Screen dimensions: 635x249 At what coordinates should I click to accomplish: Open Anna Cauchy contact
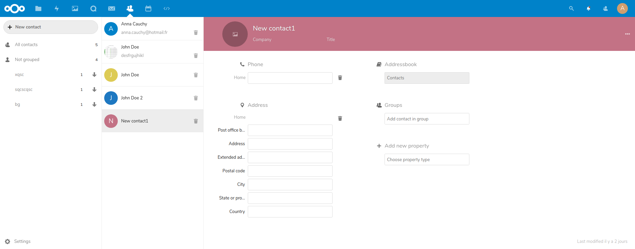pos(152,29)
